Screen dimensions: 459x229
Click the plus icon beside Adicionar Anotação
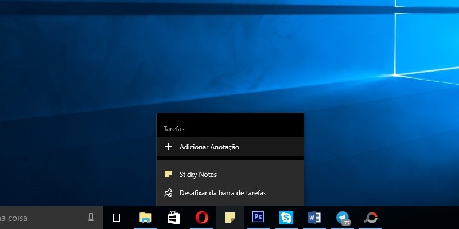coord(168,147)
